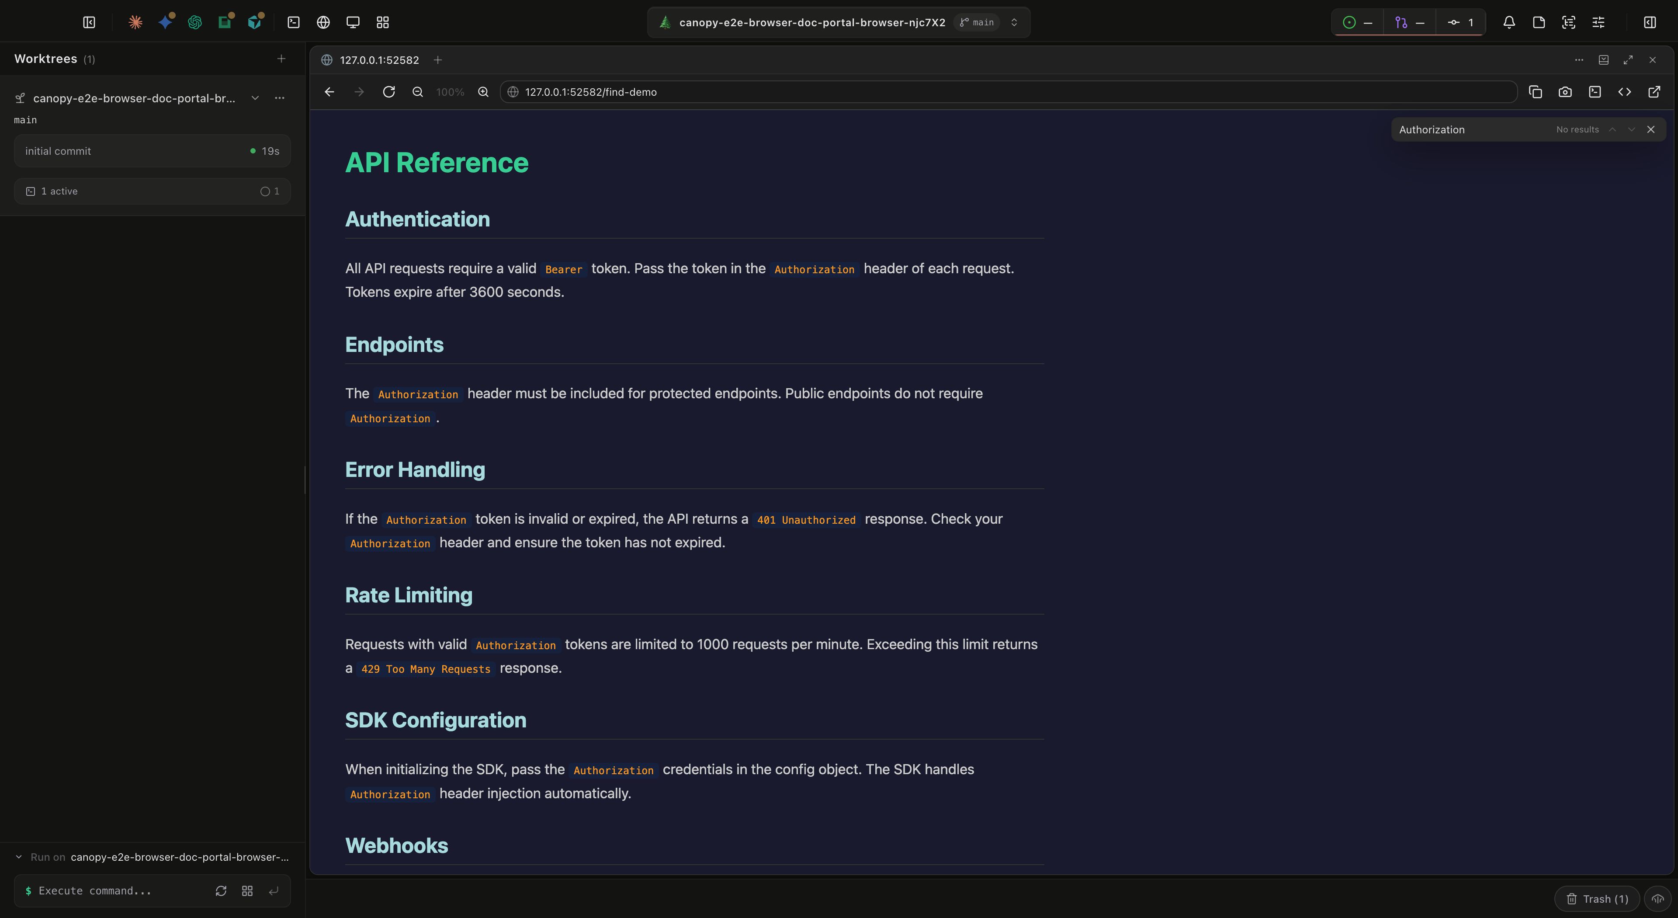Open the grid layout icon in the top toolbar

[383, 22]
